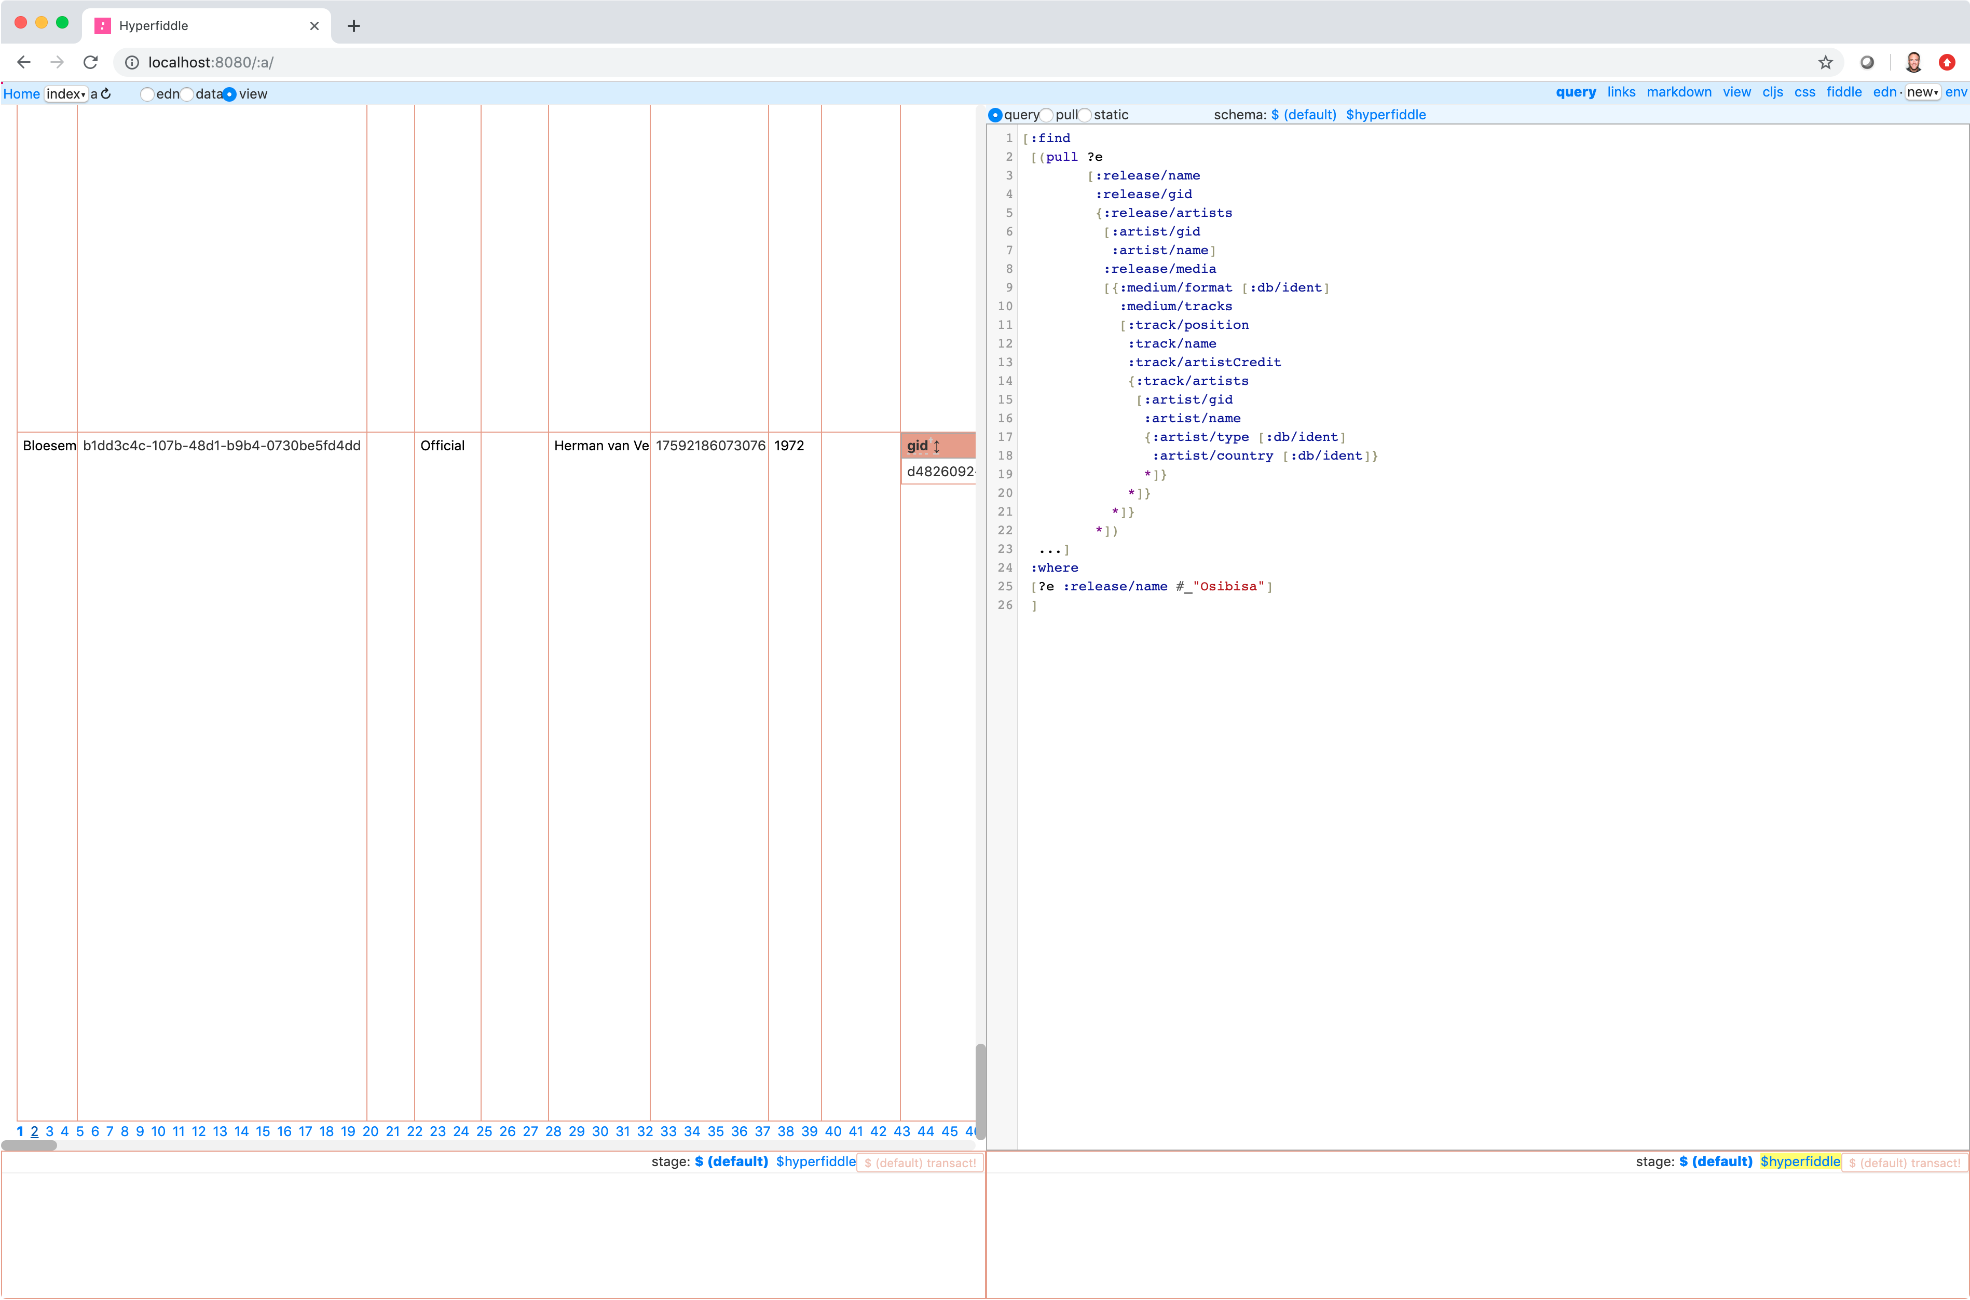The width and height of the screenshot is (1970, 1300).
Task: Switch to the markdown tab
Action: [x=1679, y=92]
